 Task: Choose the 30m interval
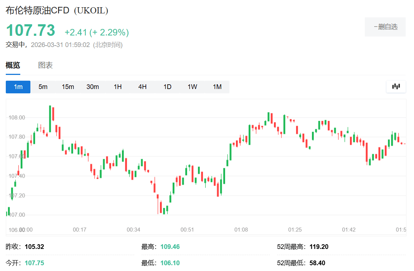pyautogui.click(x=93, y=87)
